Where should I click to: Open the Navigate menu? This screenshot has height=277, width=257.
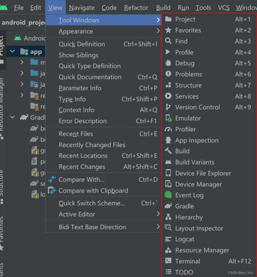(x=82, y=8)
